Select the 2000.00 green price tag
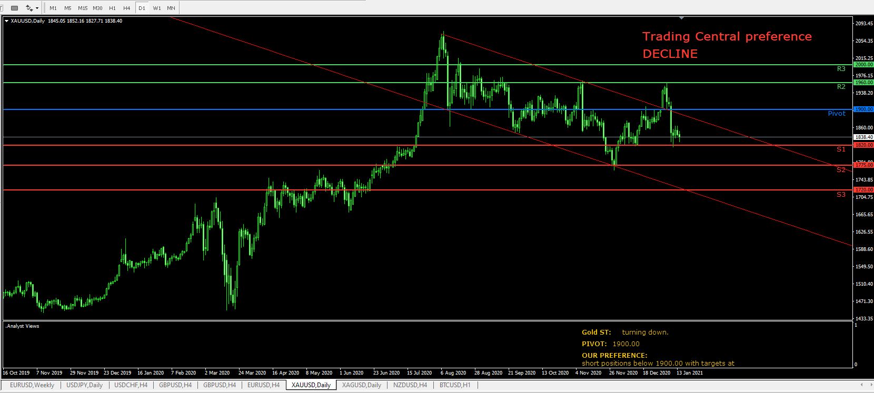This screenshot has width=874, height=393. click(863, 65)
